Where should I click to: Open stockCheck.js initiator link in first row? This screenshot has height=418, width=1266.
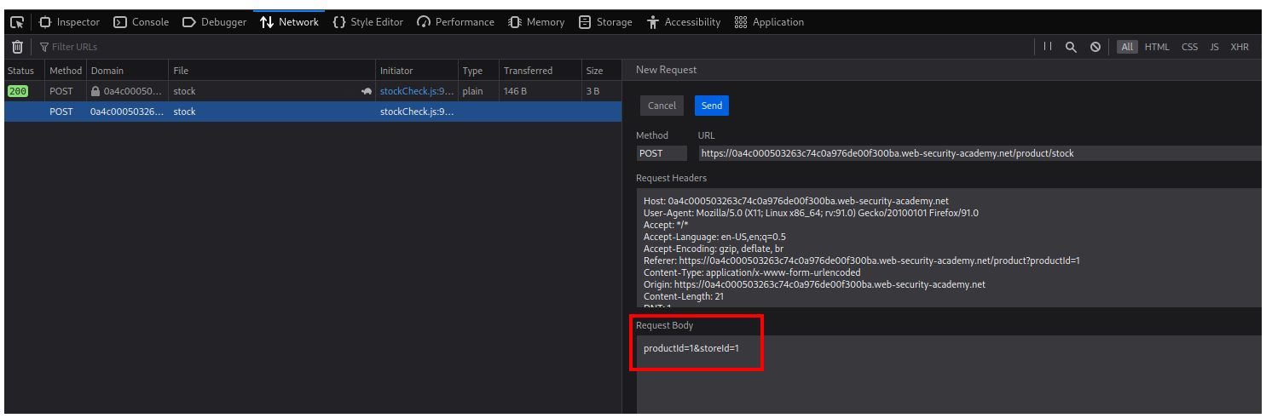pyautogui.click(x=416, y=91)
